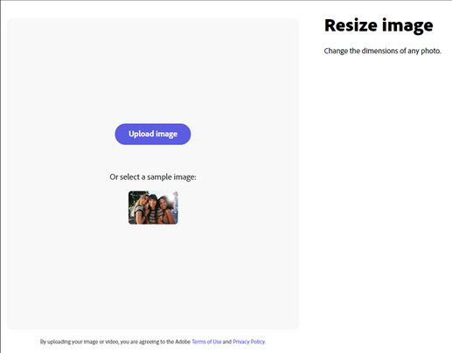Viewport: 452px width, 353px height.
Task: Click "Change the dimensions of any photo." text
Action: tap(383, 51)
